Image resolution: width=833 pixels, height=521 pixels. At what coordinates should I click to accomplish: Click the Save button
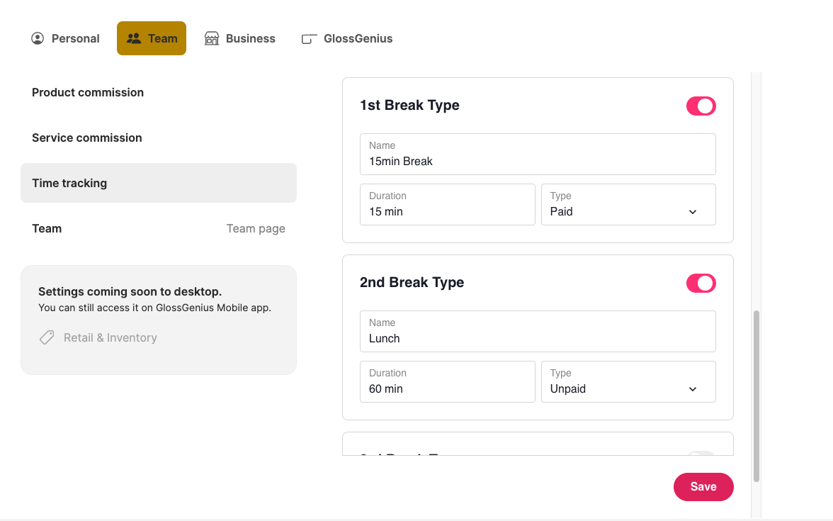pos(703,487)
